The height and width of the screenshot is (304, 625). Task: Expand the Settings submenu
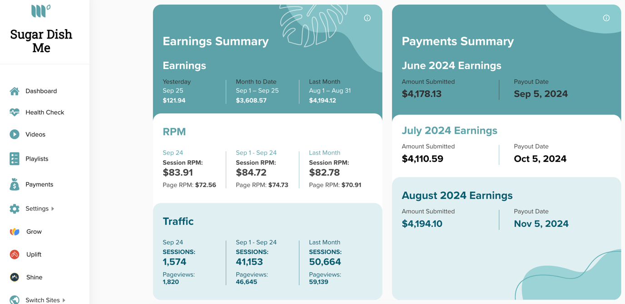click(51, 209)
